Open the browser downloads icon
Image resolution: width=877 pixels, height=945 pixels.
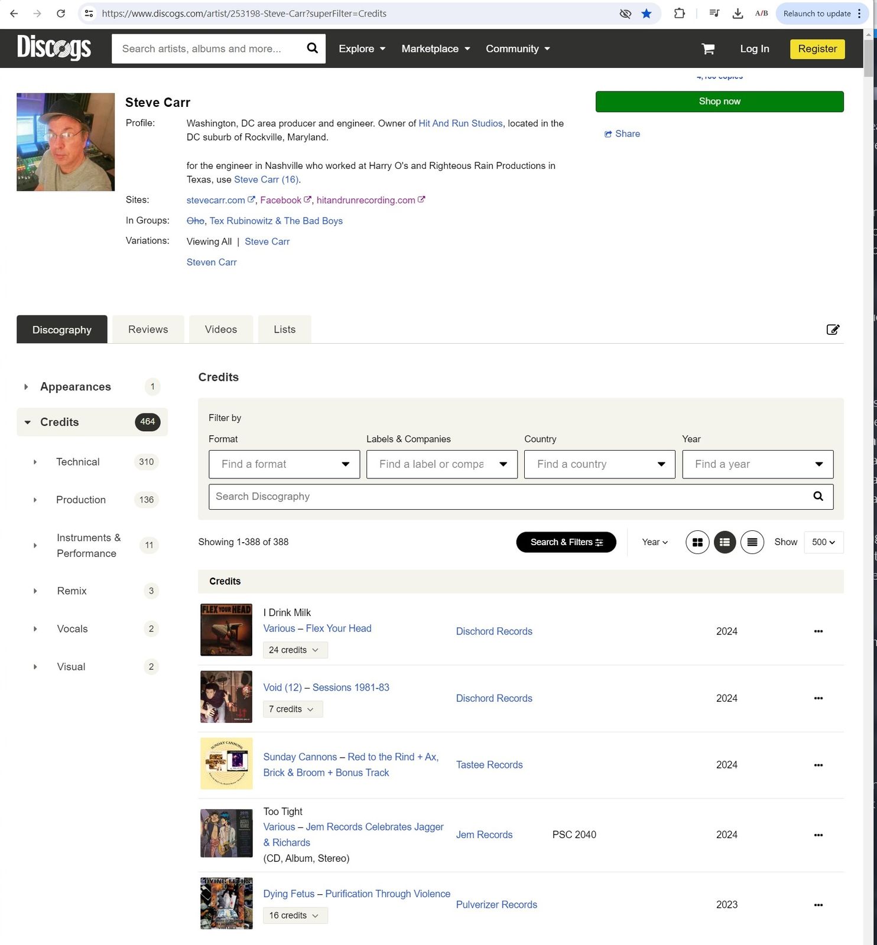(737, 14)
